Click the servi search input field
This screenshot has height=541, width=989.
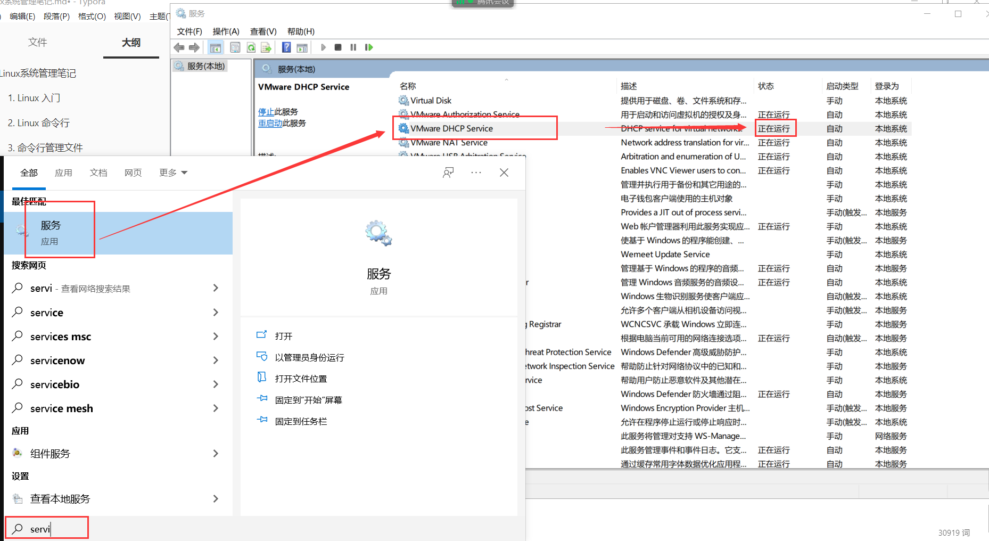pyautogui.click(x=46, y=528)
